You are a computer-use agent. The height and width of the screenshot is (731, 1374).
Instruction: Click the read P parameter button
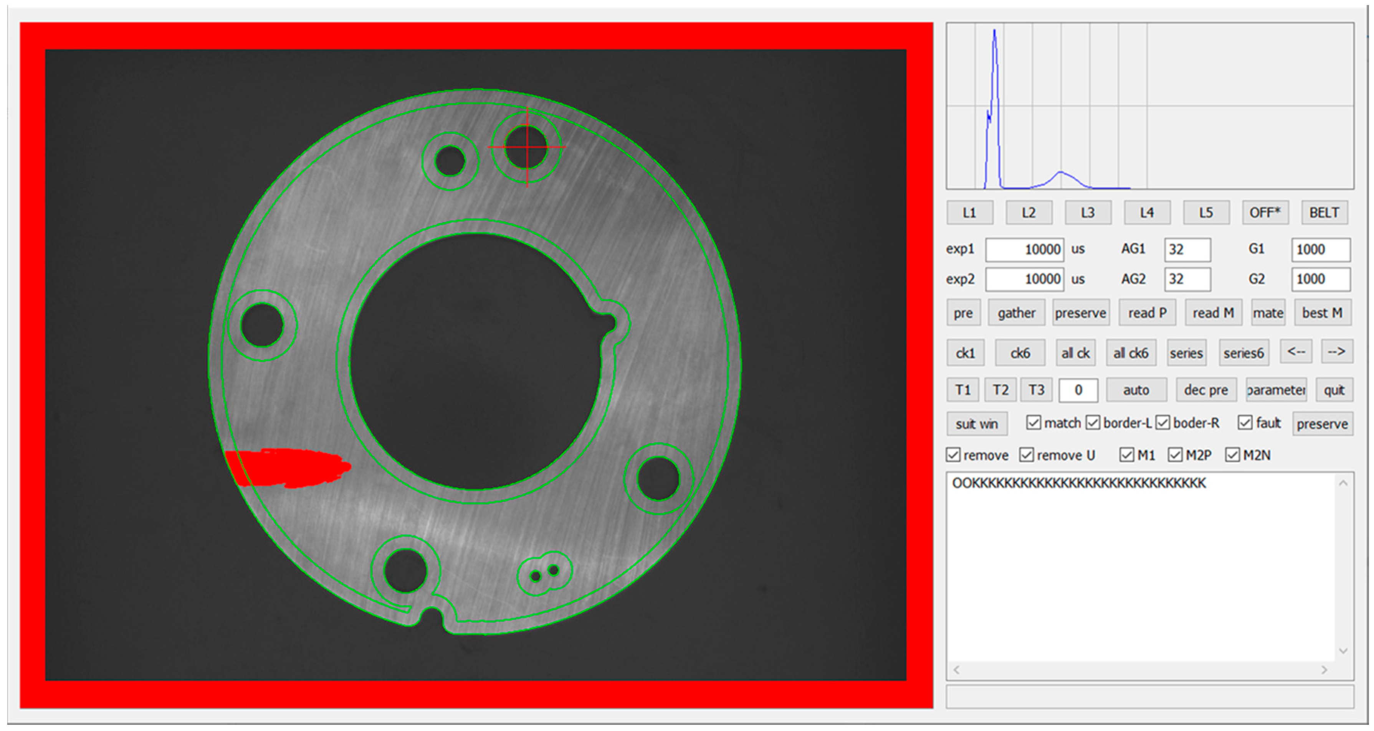click(x=1147, y=313)
